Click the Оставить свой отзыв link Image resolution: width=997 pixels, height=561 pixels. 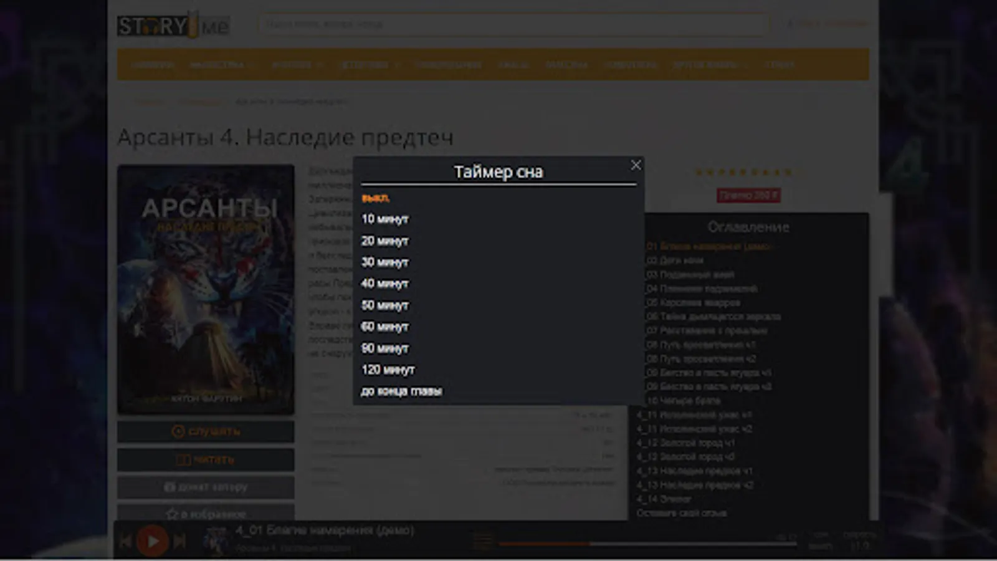coord(682,513)
